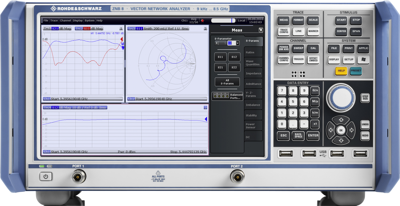Close the Meas panel with X
400x206 pixels.
click(261, 30)
